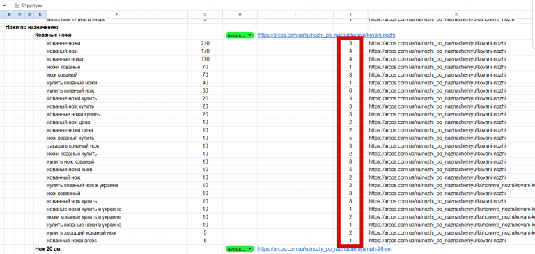Image resolution: width=535 pixels, height=254 pixels.
Task: Select column H header
Action: (240, 15)
